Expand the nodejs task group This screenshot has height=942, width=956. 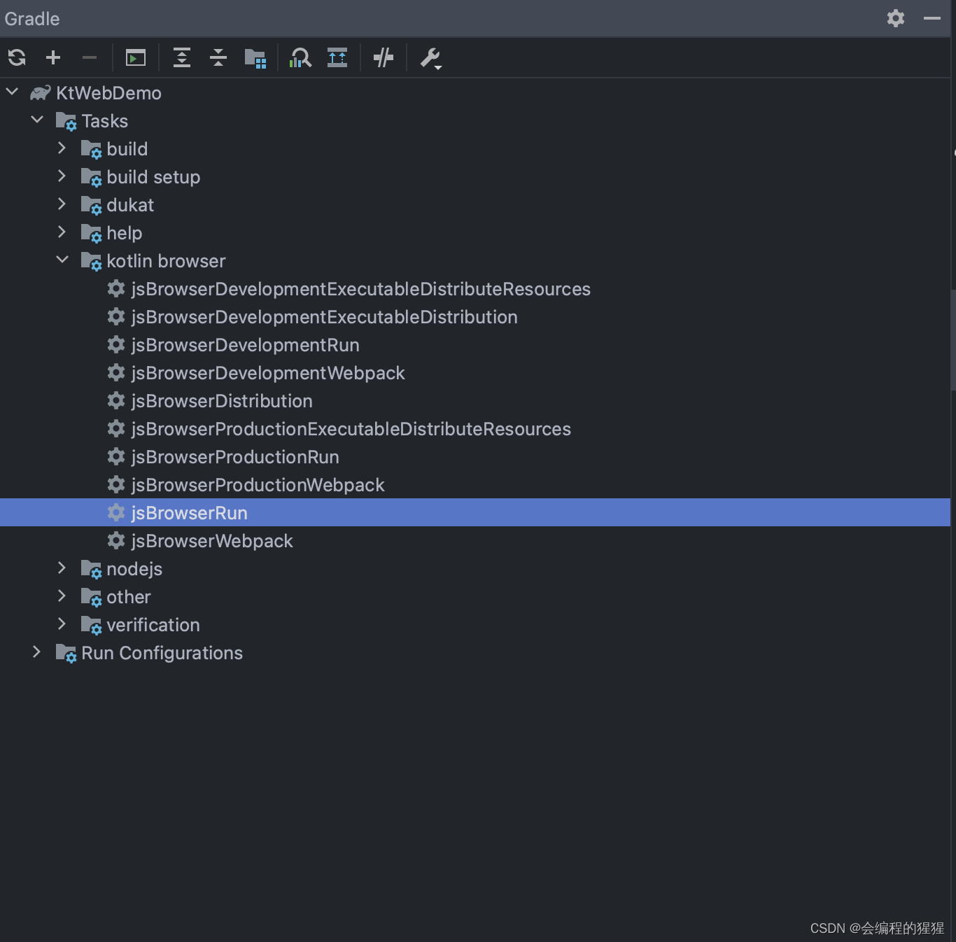coord(62,568)
